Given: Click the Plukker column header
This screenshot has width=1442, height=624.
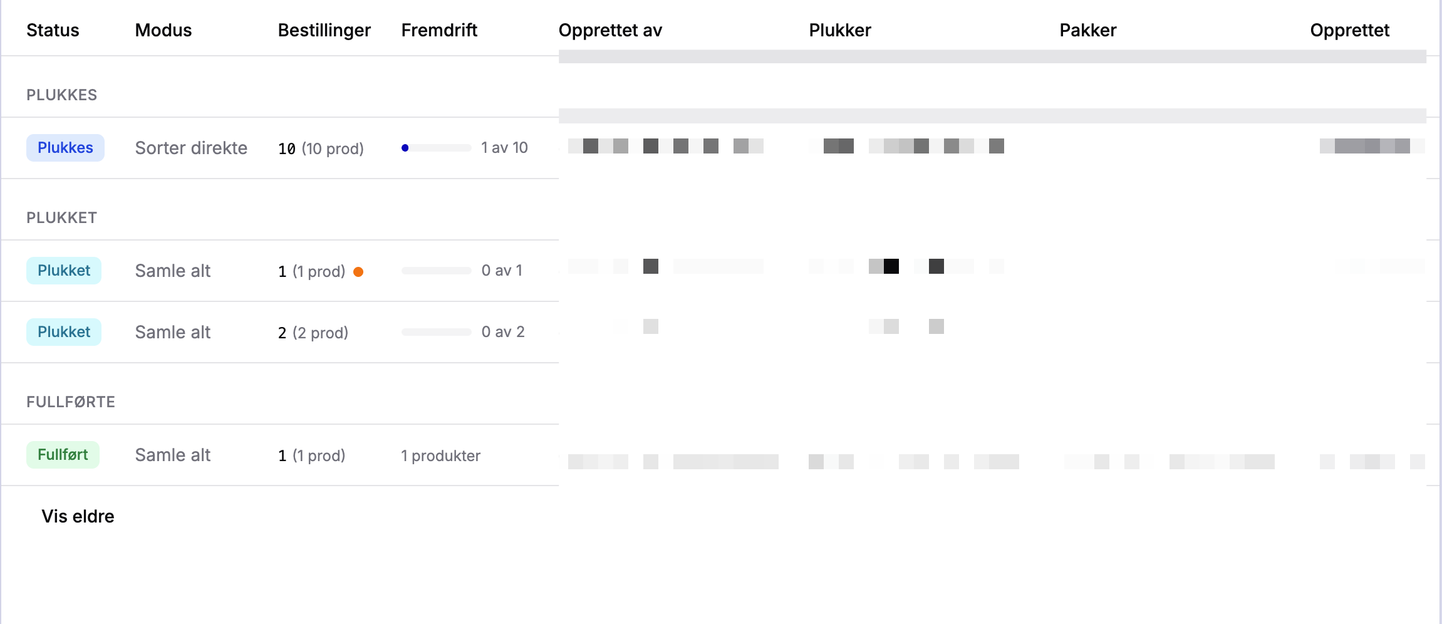Looking at the screenshot, I should point(839,30).
